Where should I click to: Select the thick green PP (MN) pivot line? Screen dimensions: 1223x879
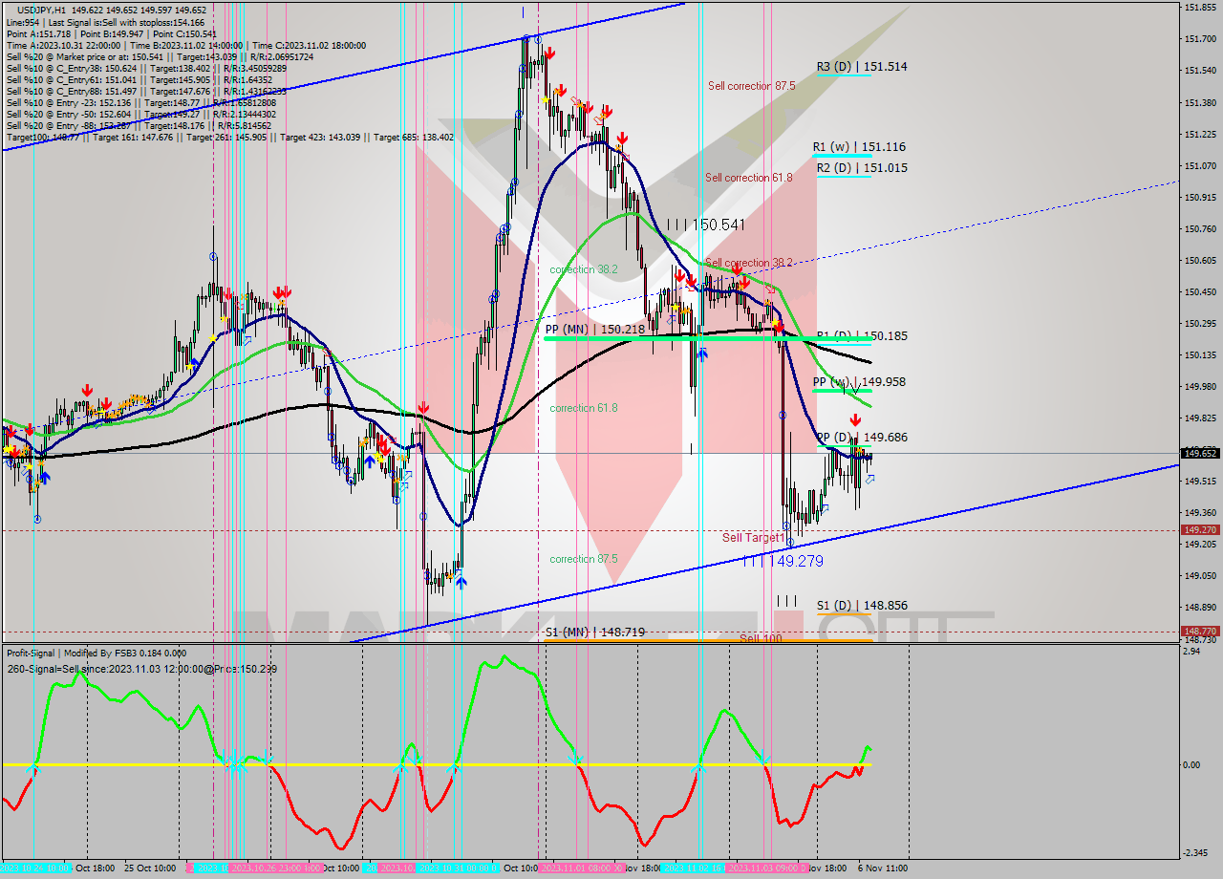click(669, 337)
